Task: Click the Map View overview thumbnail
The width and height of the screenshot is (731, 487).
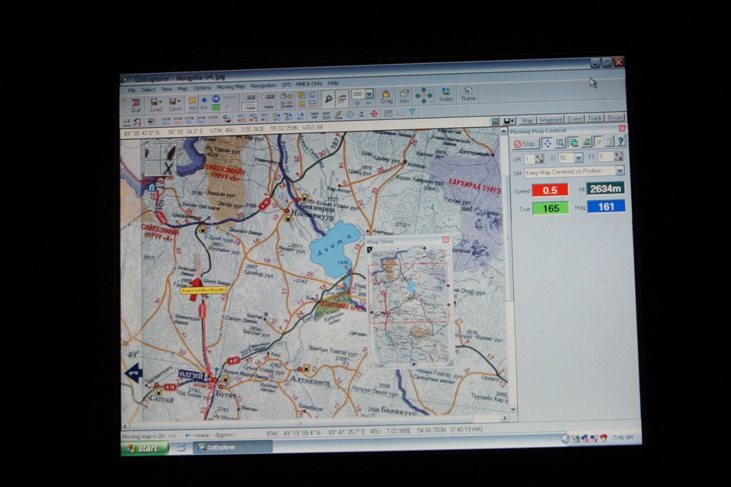Action: [410, 305]
